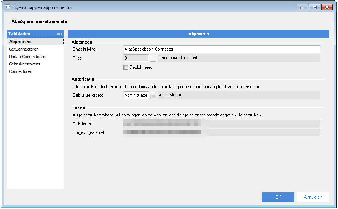The width and height of the screenshot is (338, 209).
Task: Click the API-sleutel field
Action: coord(222,124)
